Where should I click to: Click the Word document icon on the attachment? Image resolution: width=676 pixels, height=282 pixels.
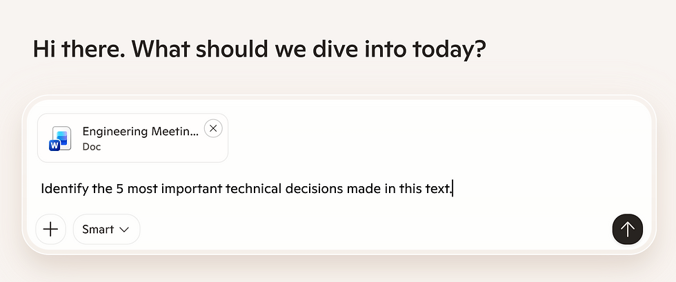pos(60,138)
